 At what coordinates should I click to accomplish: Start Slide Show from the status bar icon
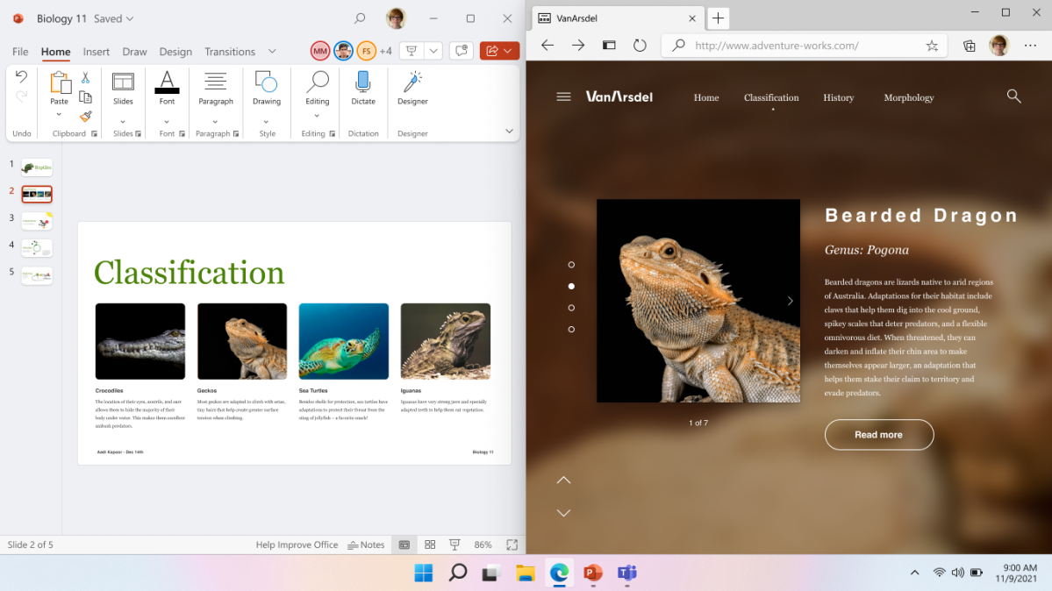(454, 545)
